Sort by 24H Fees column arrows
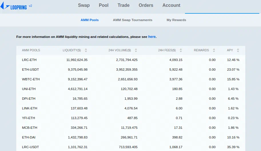 tap(181, 50)
